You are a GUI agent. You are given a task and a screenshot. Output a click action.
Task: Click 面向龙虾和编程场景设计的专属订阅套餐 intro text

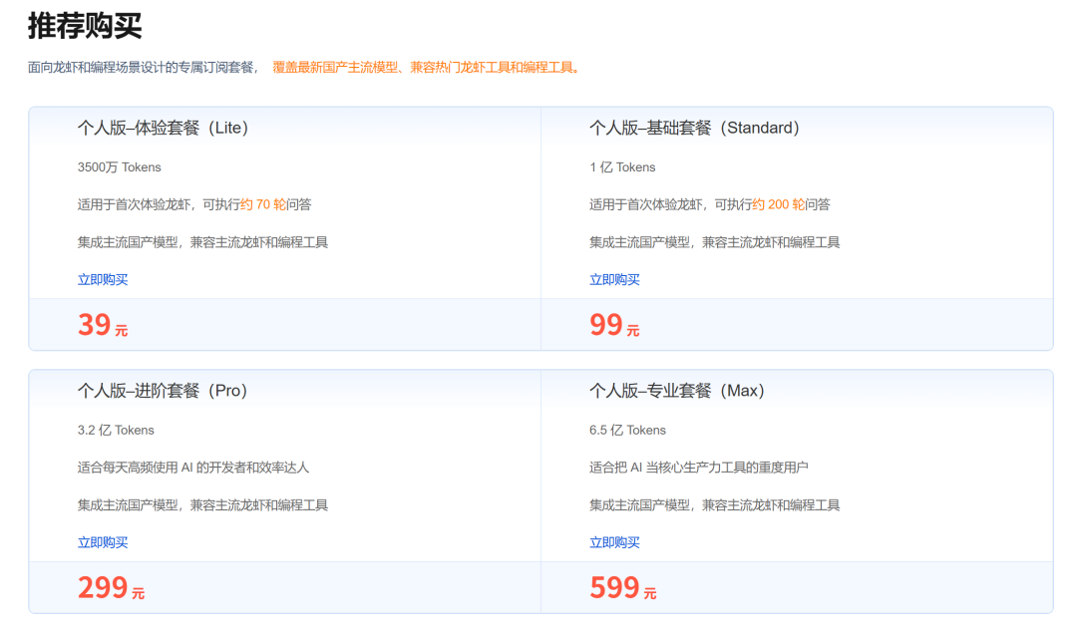click(141, 68)
